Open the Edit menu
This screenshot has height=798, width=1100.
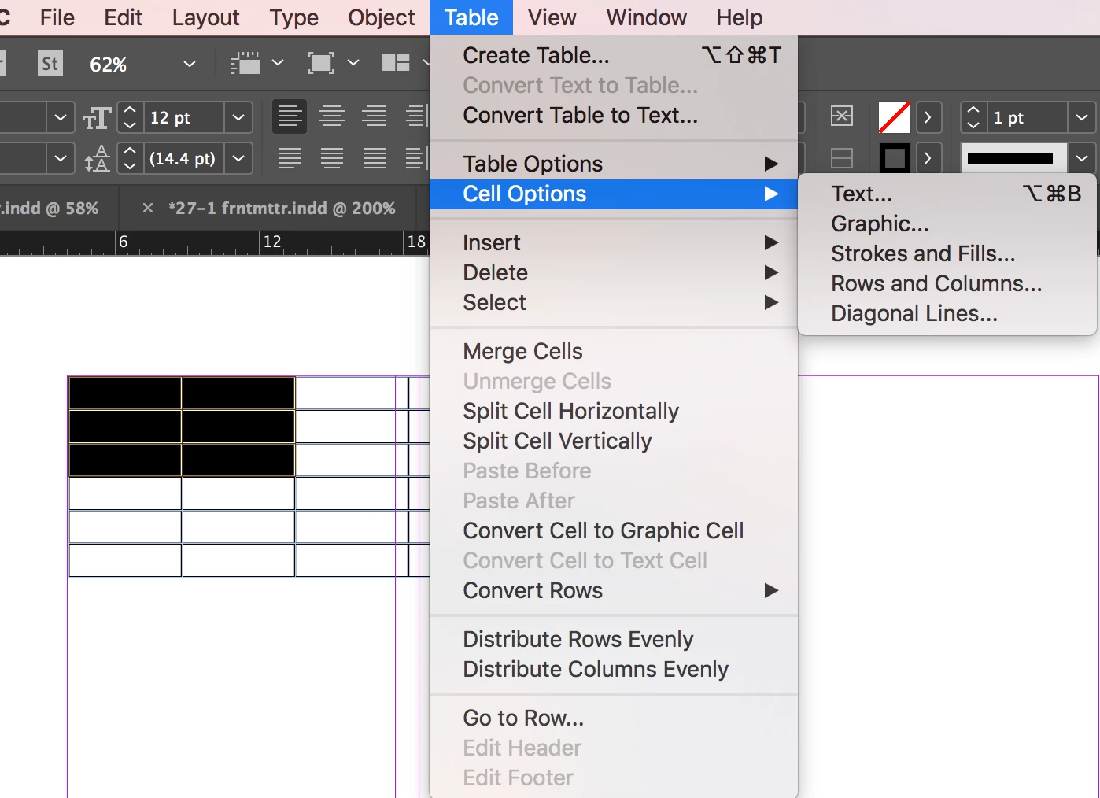pos(124,17)
